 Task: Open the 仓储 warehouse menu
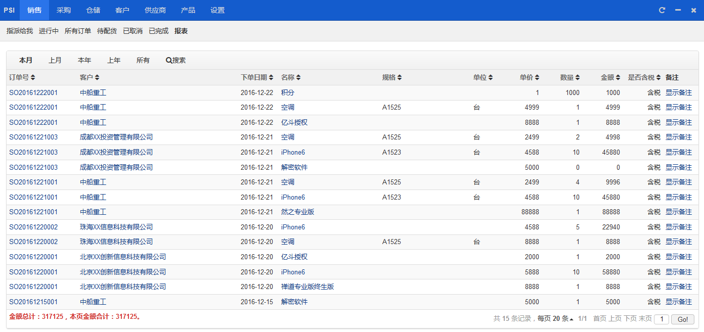tap(93, 10)
